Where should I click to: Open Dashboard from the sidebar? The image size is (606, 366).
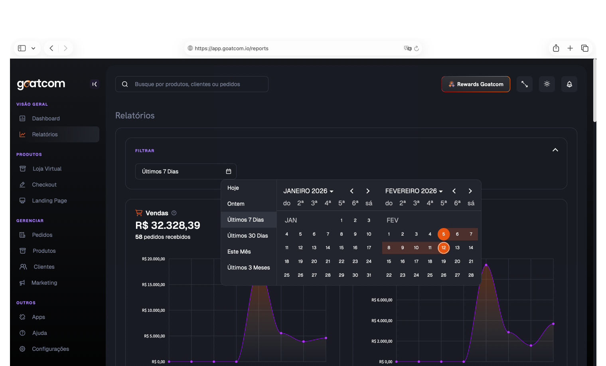tap(46, 118)
